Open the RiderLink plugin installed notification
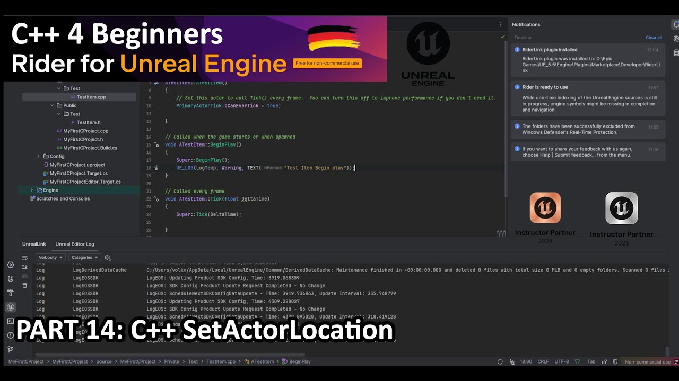679x381 pixels. point(588,60)
